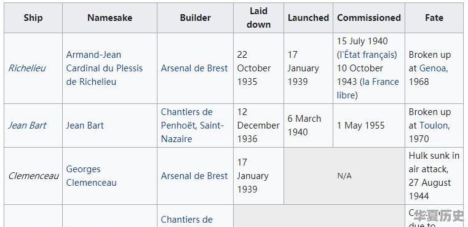This screenshot has height=227, width=468.
Task: Open Arsenal de Brest link in Richelieu row
Action: coord(194,68)
